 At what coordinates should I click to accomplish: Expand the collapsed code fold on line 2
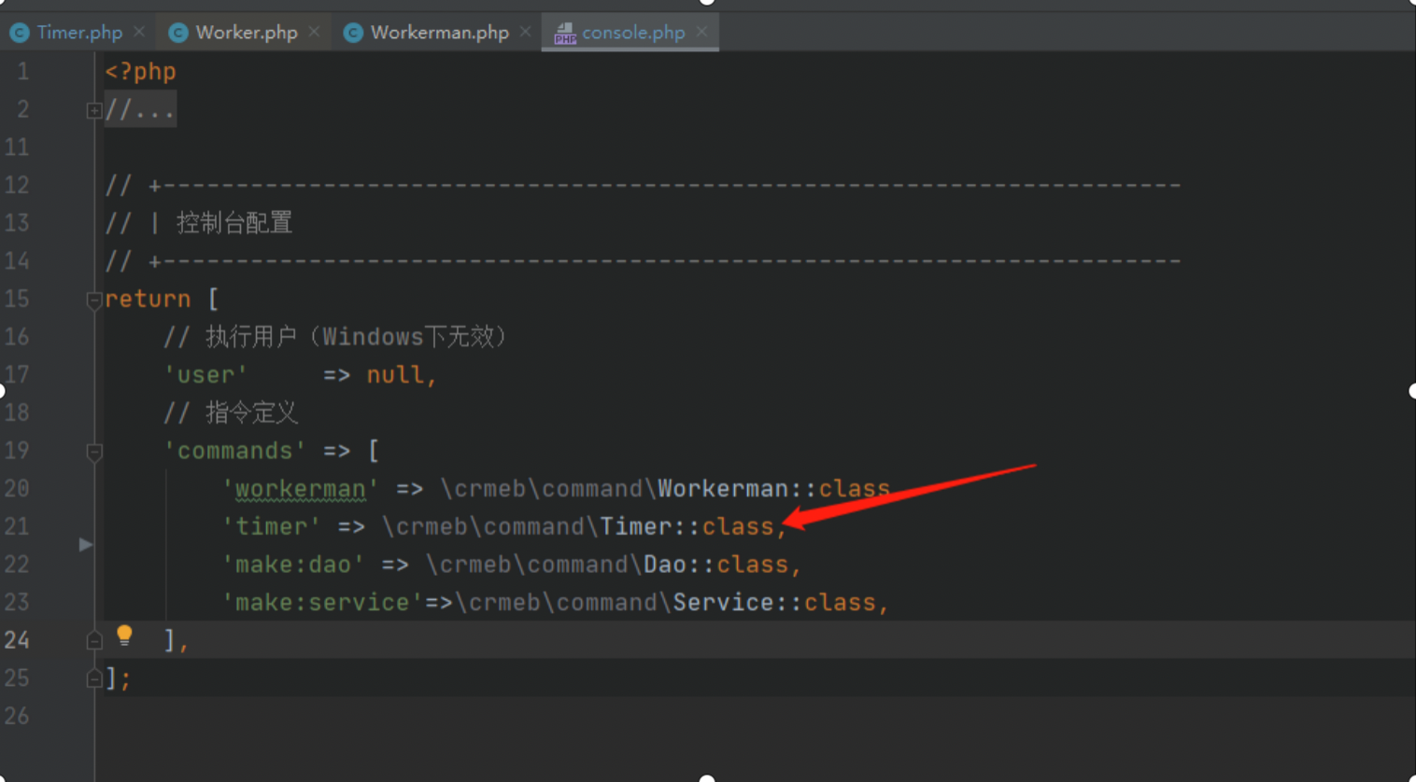tap(94, 110)
